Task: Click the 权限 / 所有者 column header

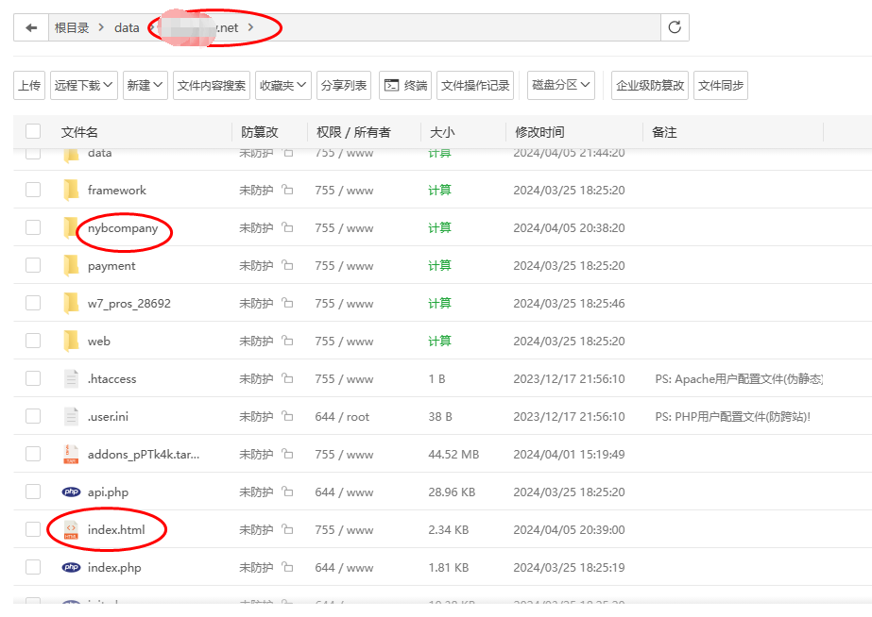Action: (353, 132)
